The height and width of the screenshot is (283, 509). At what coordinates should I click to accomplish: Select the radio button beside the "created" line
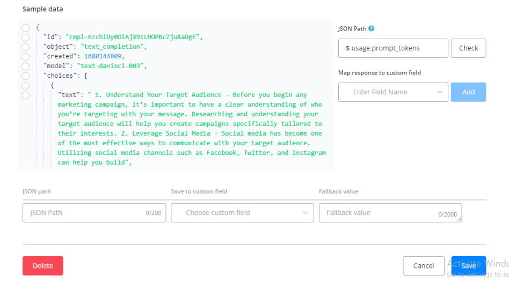(x=25, y=56)
